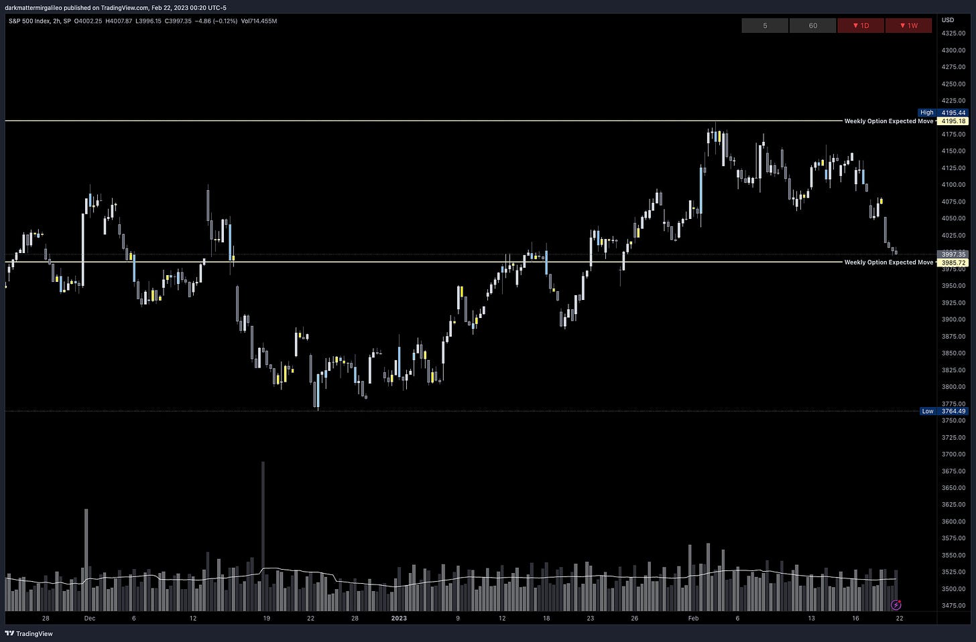Click the 3900.00 price axis label
This screenshot has height=642, width=976.
click(x=953, y=319)
